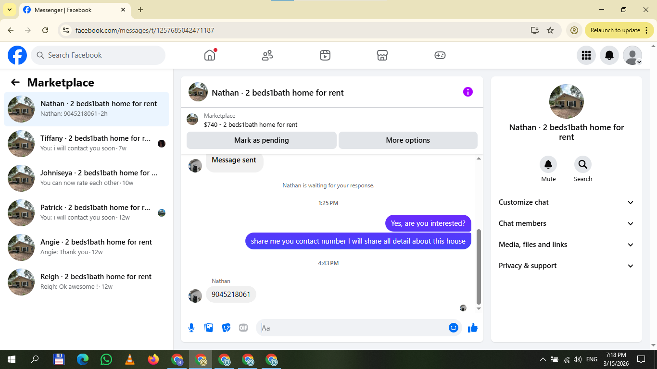This screenshot has height=369, width=657.
Task: Open the Marketplace storefront icon
Action: (382, 55)
